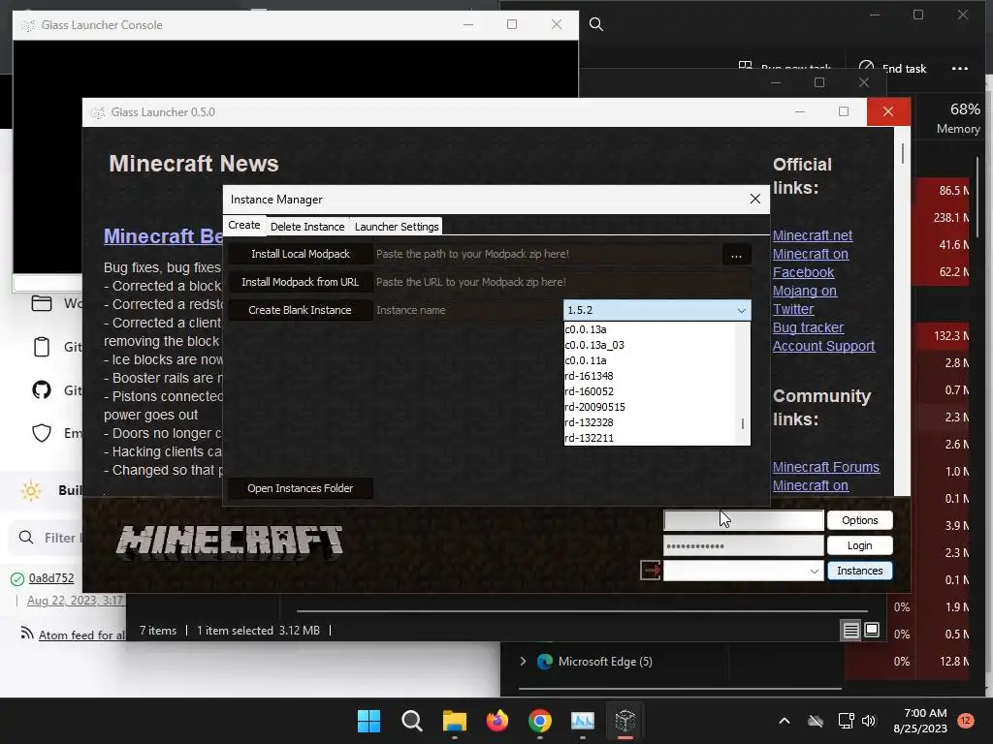This screenshot has width=993, height=744.
Task: Click the Install Local Modpack button
Action: tap(301, 254)
